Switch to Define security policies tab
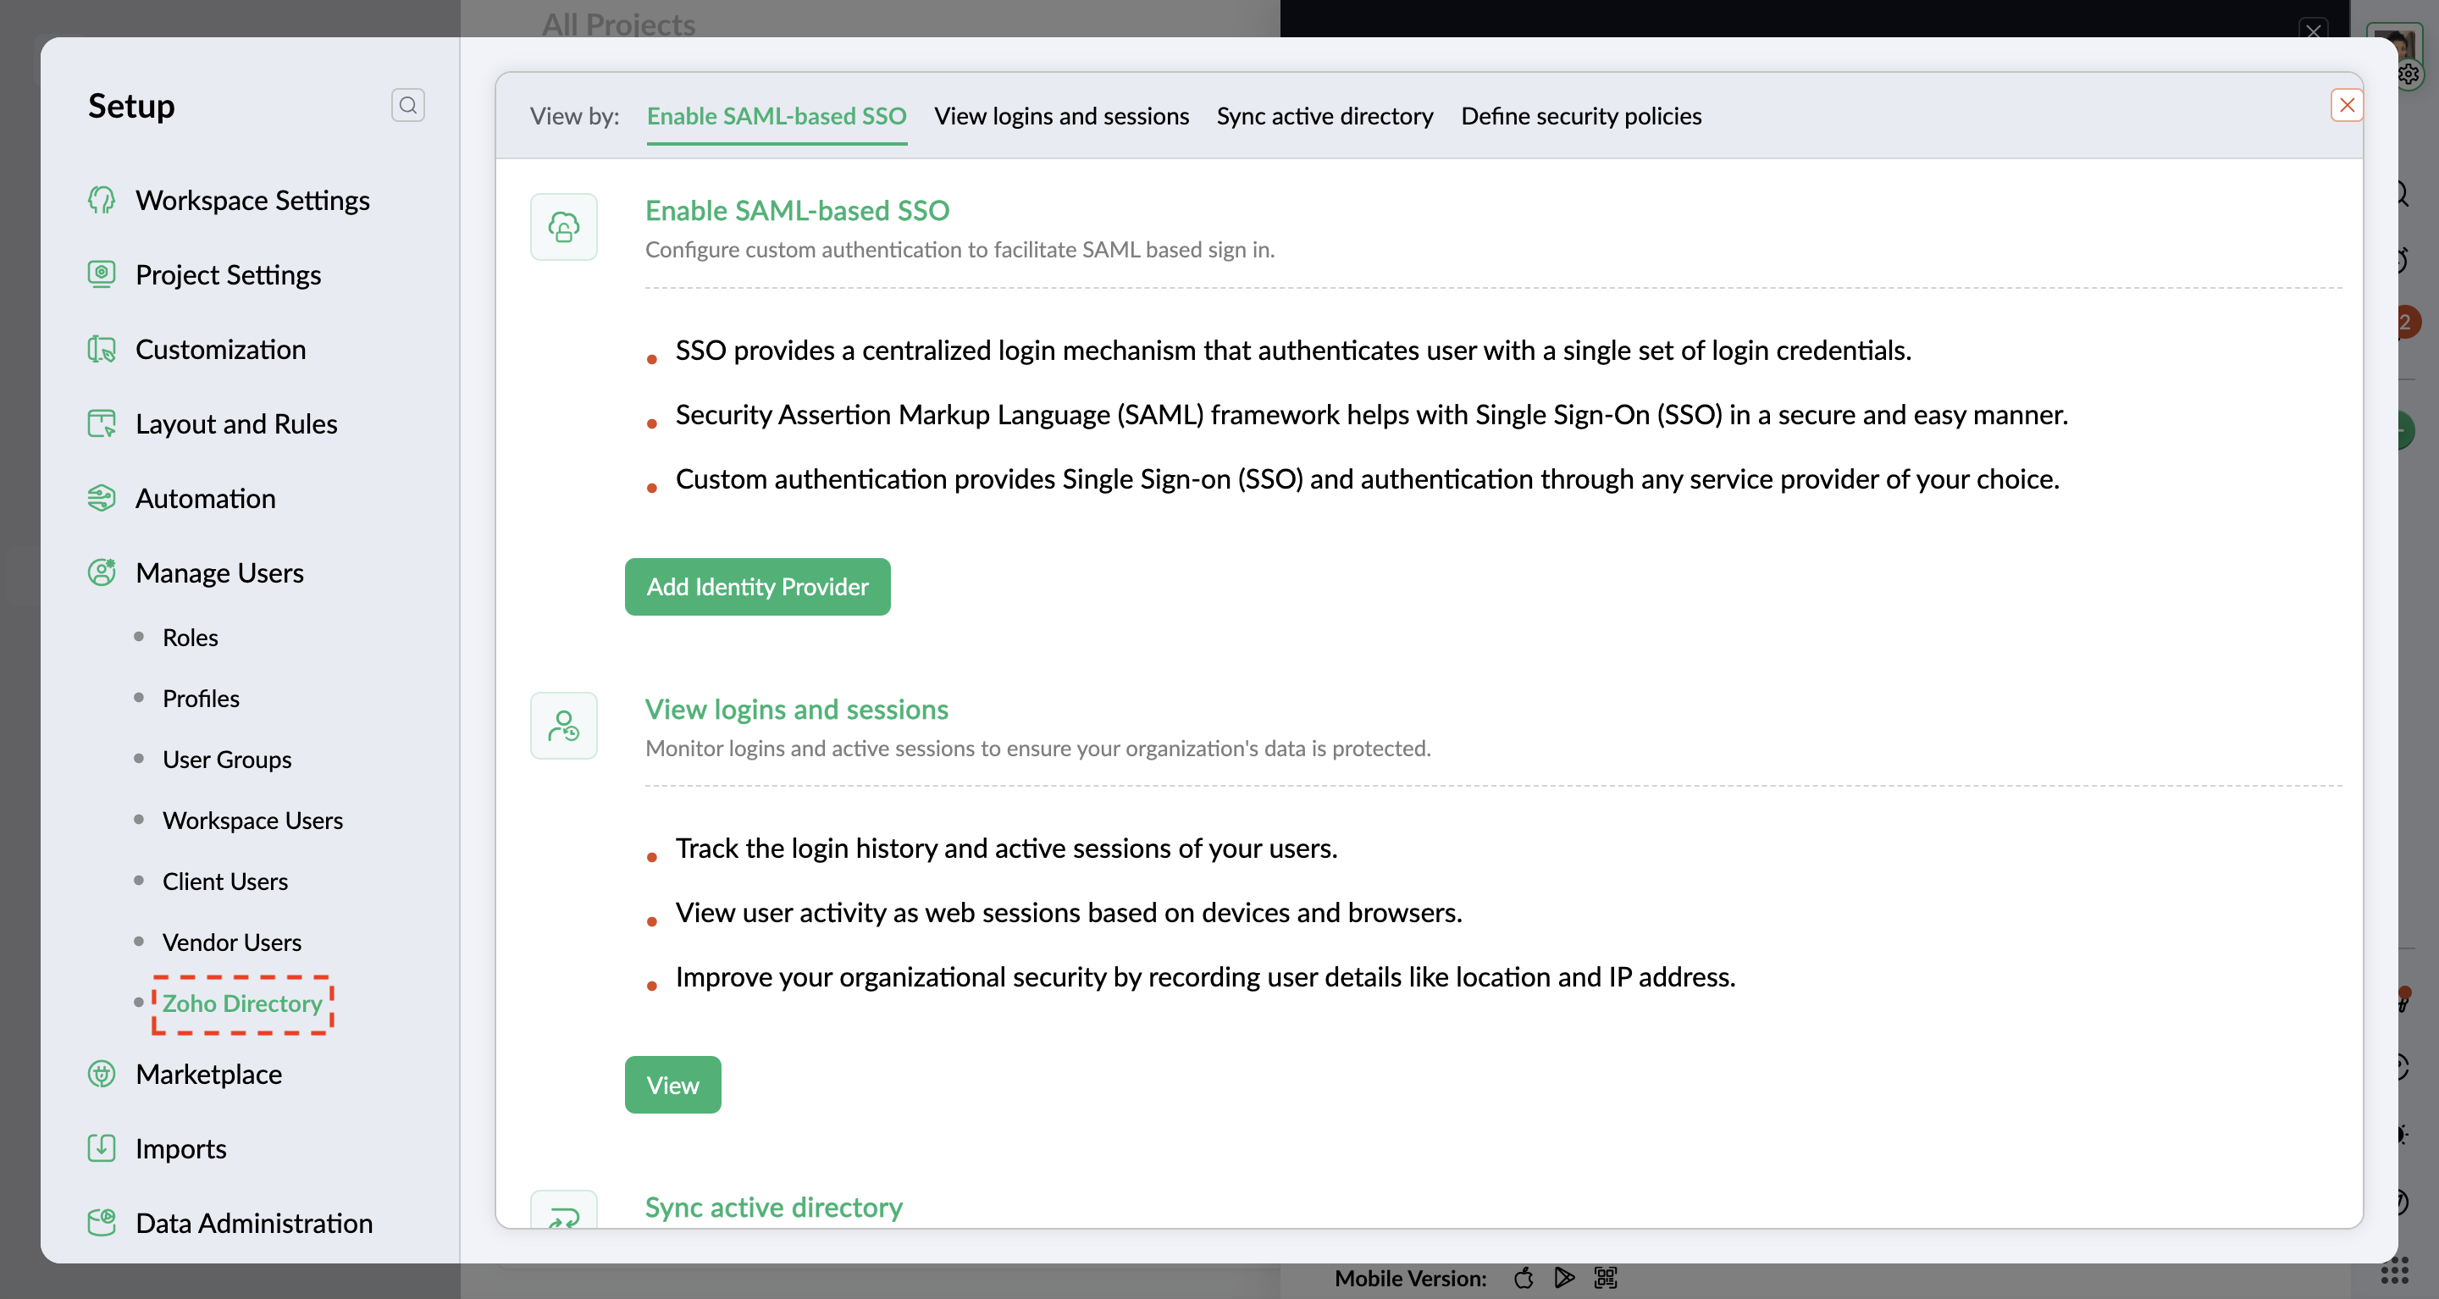The image size is (2439, 1299). click(1580, 115)
